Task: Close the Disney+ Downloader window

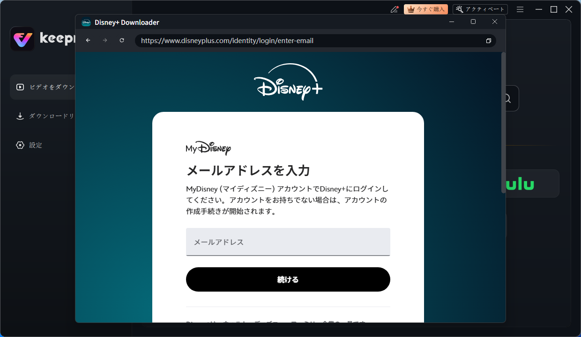Action: pos(495,22)
